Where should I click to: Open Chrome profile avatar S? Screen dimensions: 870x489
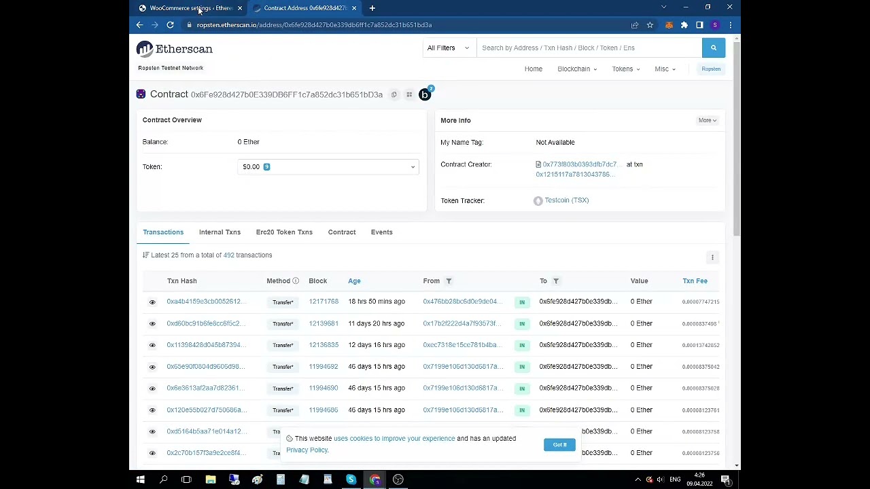[715, 25]
